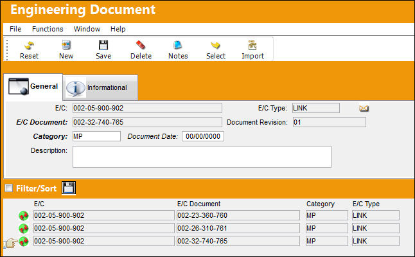Click the green row icon for document 002-23-360-760

click(24, 216)
